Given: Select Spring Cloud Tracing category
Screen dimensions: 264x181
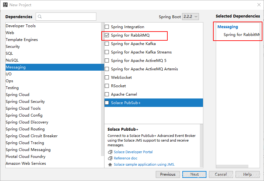Looking at the screenshot, I should pos(53,143).
